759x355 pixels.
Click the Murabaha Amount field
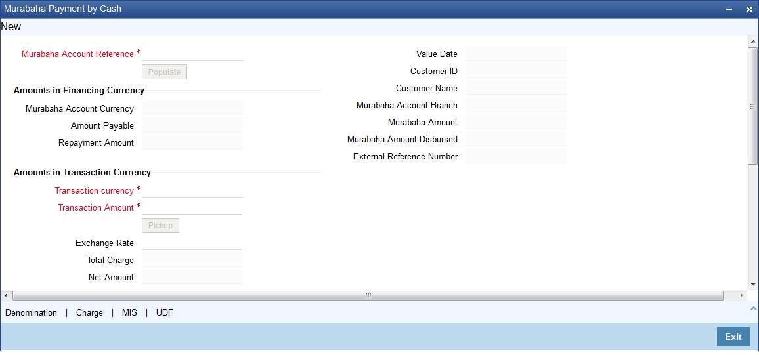point(515,122)
